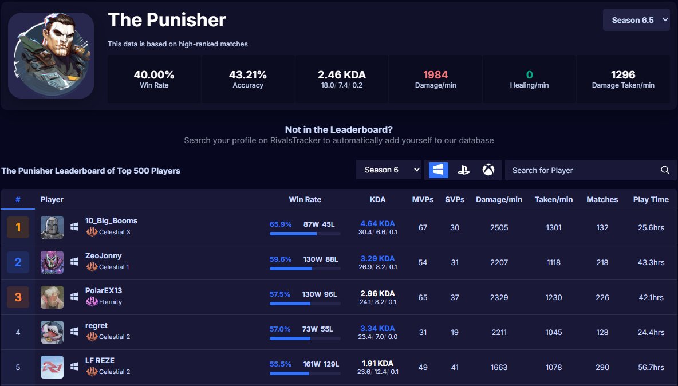Screen dimensions: 678x386
Task: Click rank 3 bronze badge
Action: tap(18, 297)
